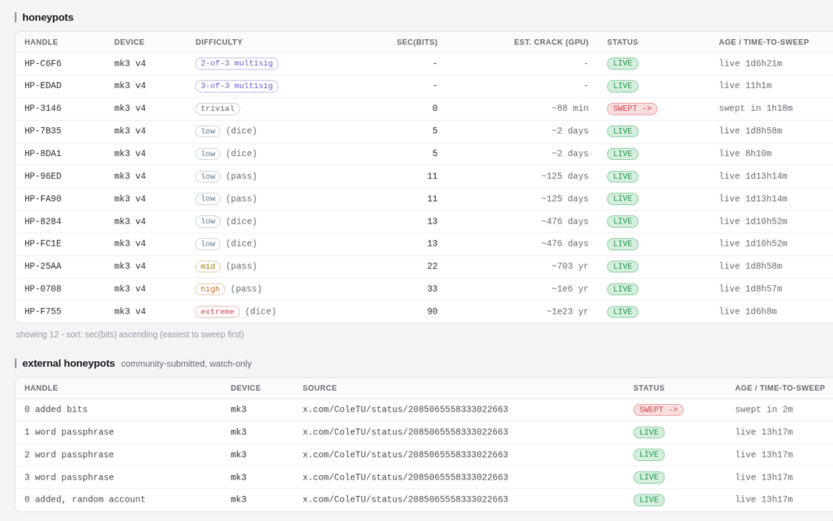Open source link for 3 word passphrase
This screenshot has height=521, width=833.
pos(406,477)
